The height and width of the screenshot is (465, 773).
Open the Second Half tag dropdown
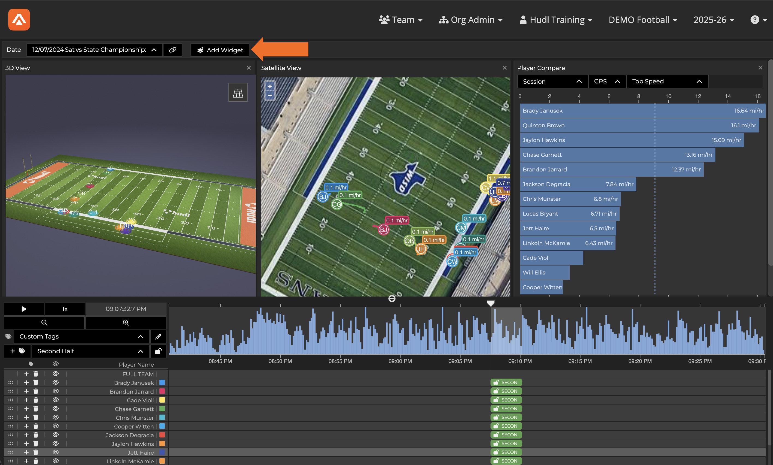pos(90,351)
